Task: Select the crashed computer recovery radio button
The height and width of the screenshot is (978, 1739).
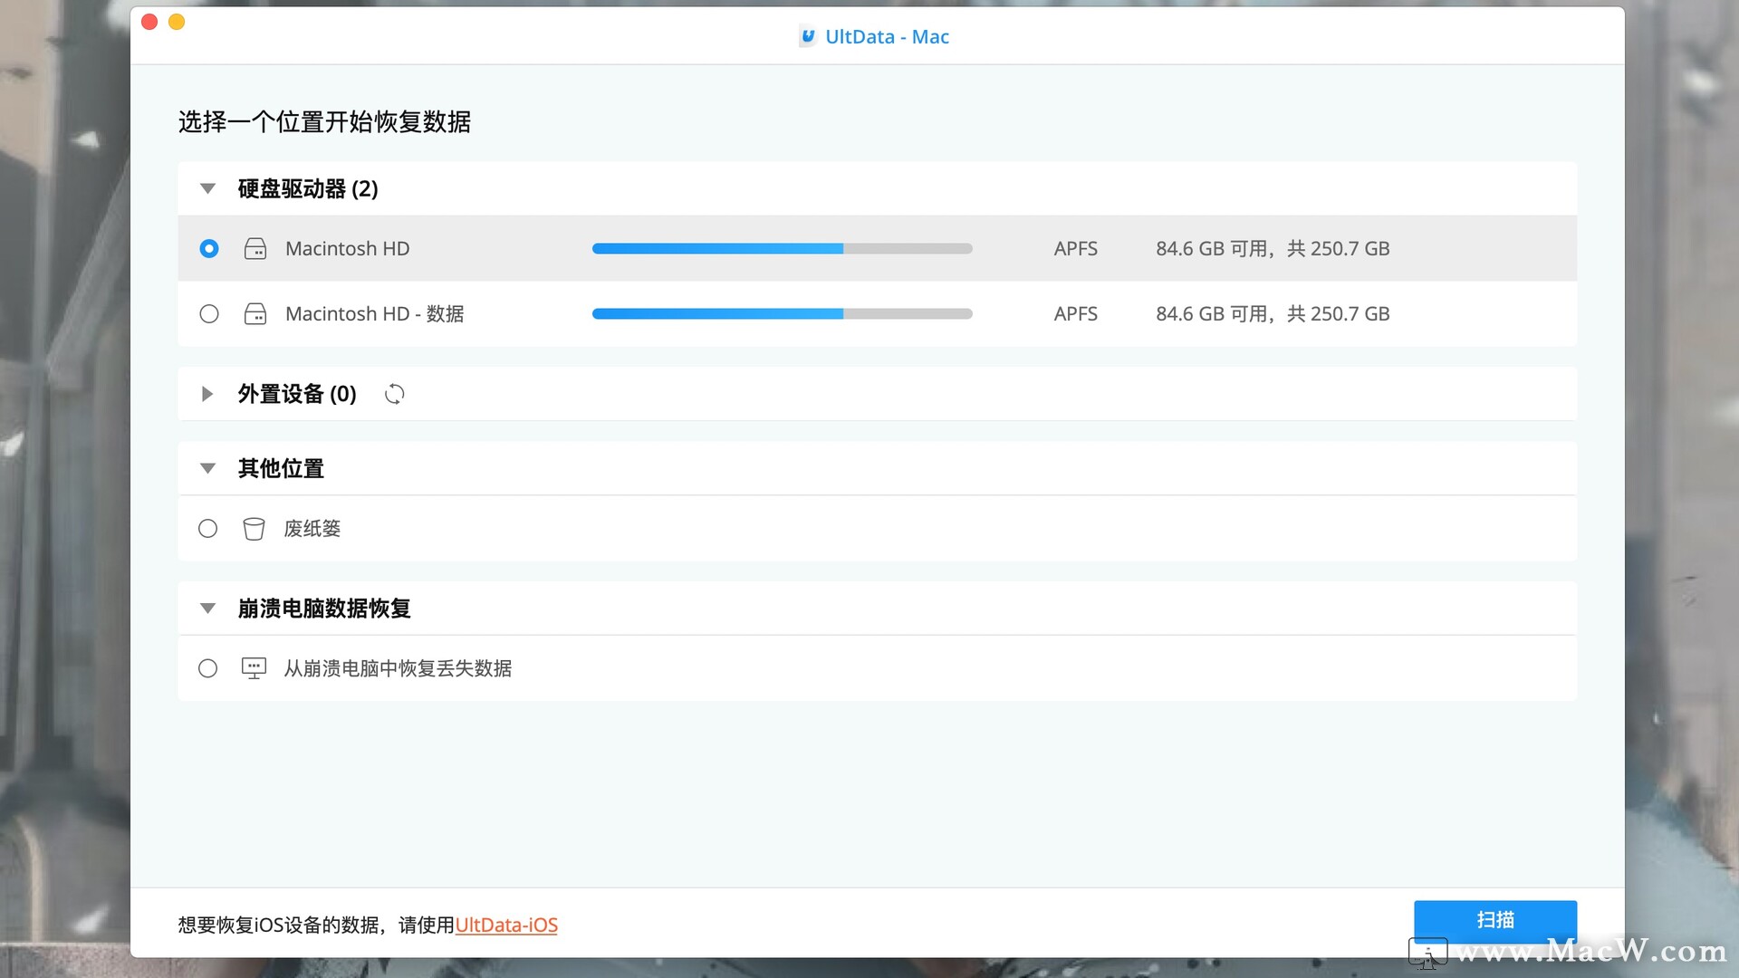Action: 208,668
